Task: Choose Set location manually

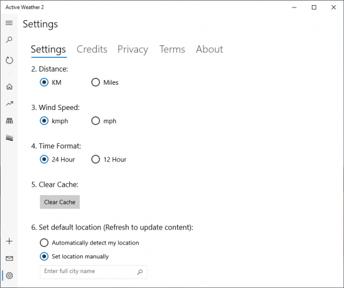Action: click(x=74, y=257)
